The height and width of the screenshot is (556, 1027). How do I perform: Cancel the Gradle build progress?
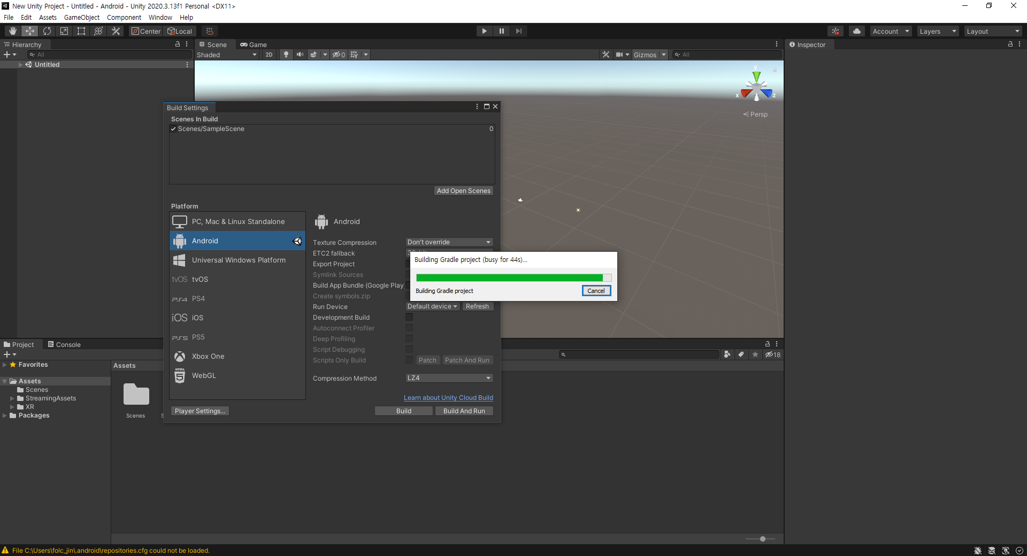tap(596, 291)
